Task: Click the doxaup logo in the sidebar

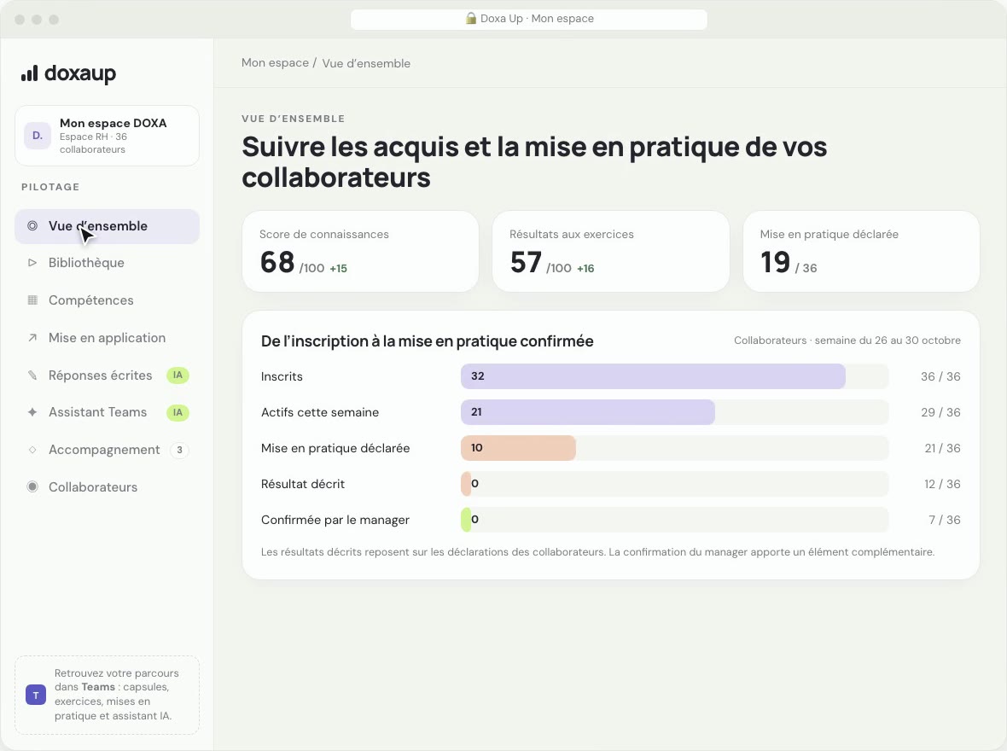Action: pos(69,73)
